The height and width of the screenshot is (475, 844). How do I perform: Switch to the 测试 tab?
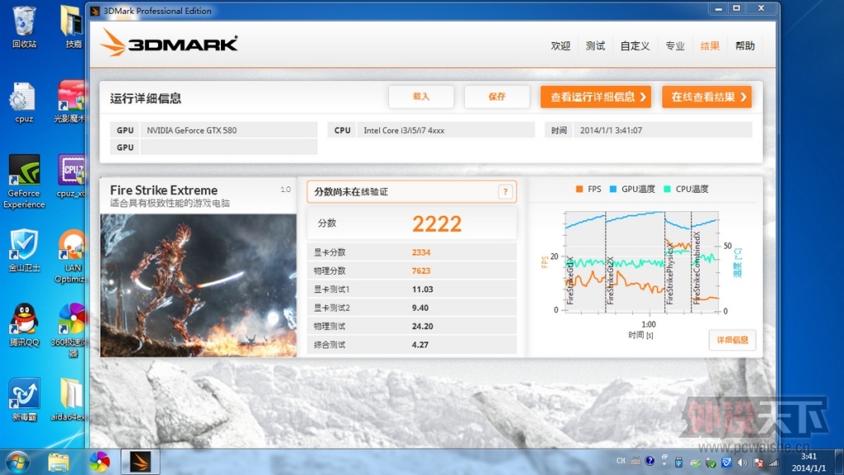click(595, 46)
